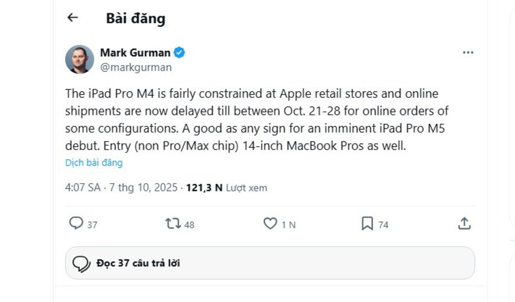Image resolution: width=515 pixels, height=302 pixels.
Task: Open the share upload-arrow menu
Action: click(464, 223)
